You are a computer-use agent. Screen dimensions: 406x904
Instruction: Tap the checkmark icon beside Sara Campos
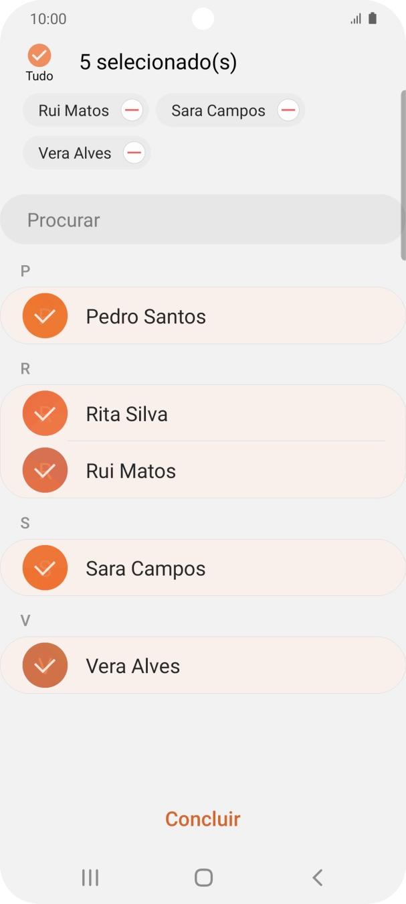(45, 567)
